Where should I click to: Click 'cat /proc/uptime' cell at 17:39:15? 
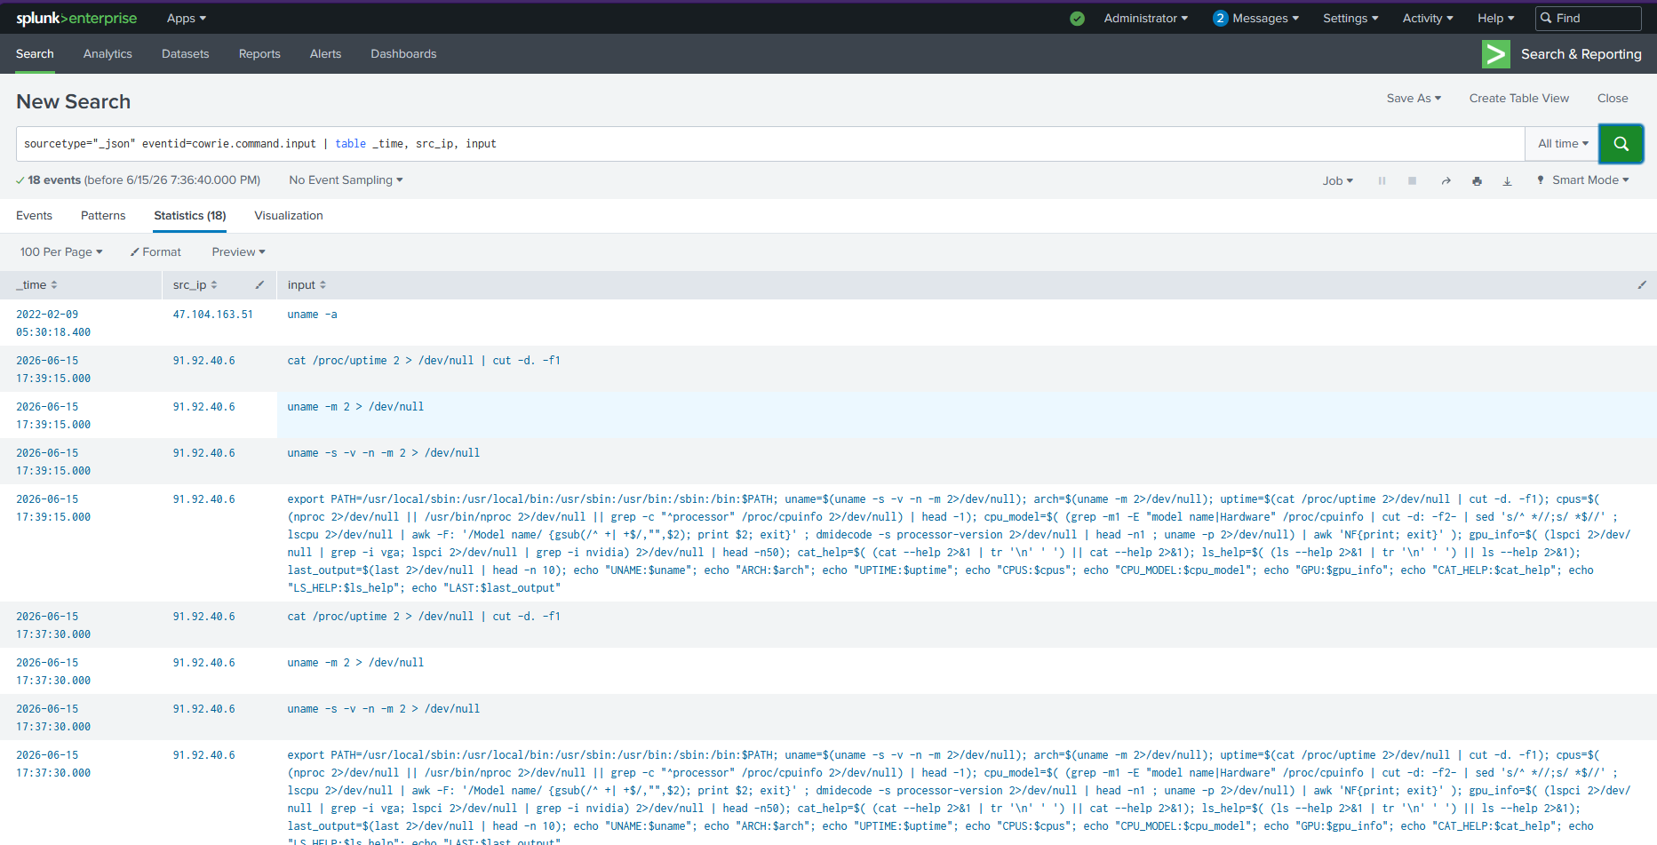pos(424,361)
